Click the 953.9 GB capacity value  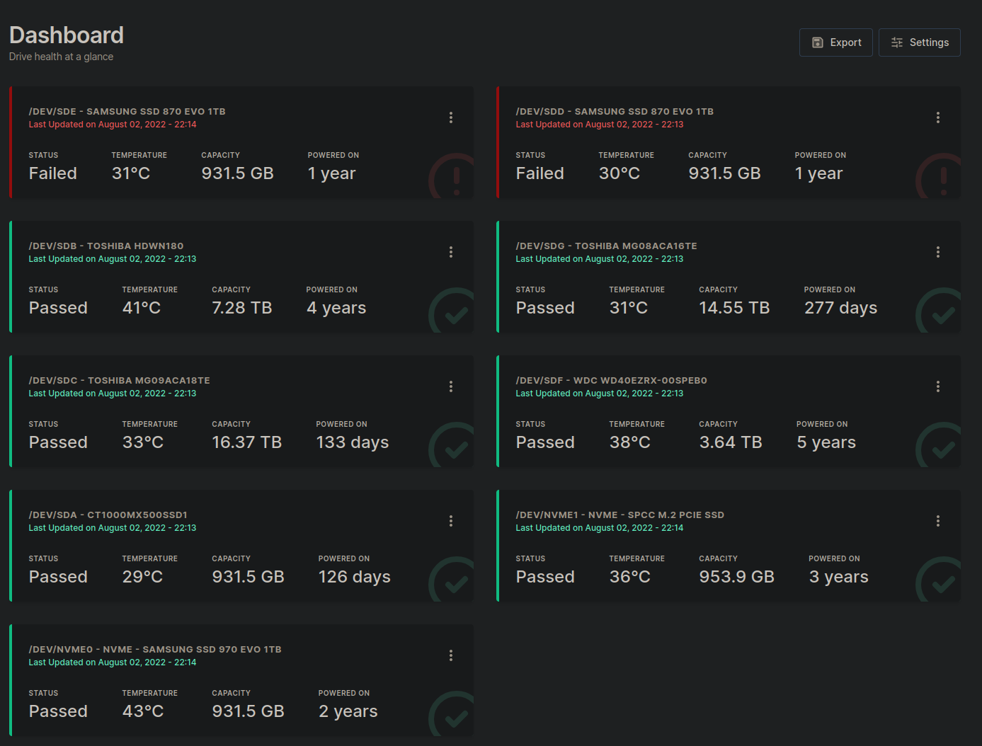pos(736,577)
